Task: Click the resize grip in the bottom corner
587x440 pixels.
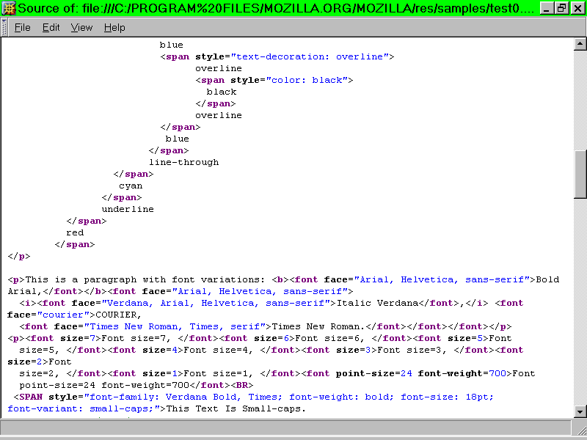Action: [x=580, y=428]
